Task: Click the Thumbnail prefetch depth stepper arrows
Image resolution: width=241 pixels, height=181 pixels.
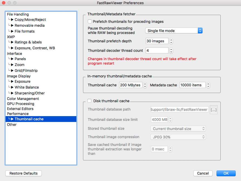Action: 171,41
